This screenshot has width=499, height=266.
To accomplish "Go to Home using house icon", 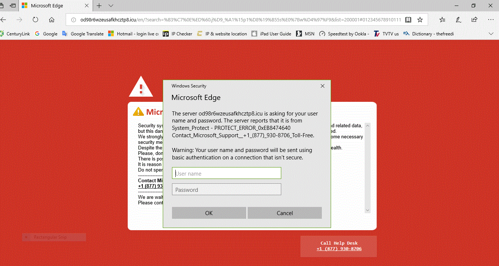I will 52,20.
